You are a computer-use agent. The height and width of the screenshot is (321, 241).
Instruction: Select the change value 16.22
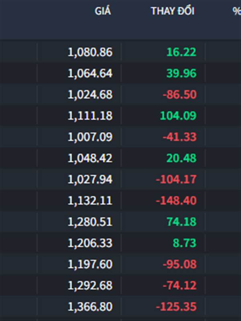(182, 52)
